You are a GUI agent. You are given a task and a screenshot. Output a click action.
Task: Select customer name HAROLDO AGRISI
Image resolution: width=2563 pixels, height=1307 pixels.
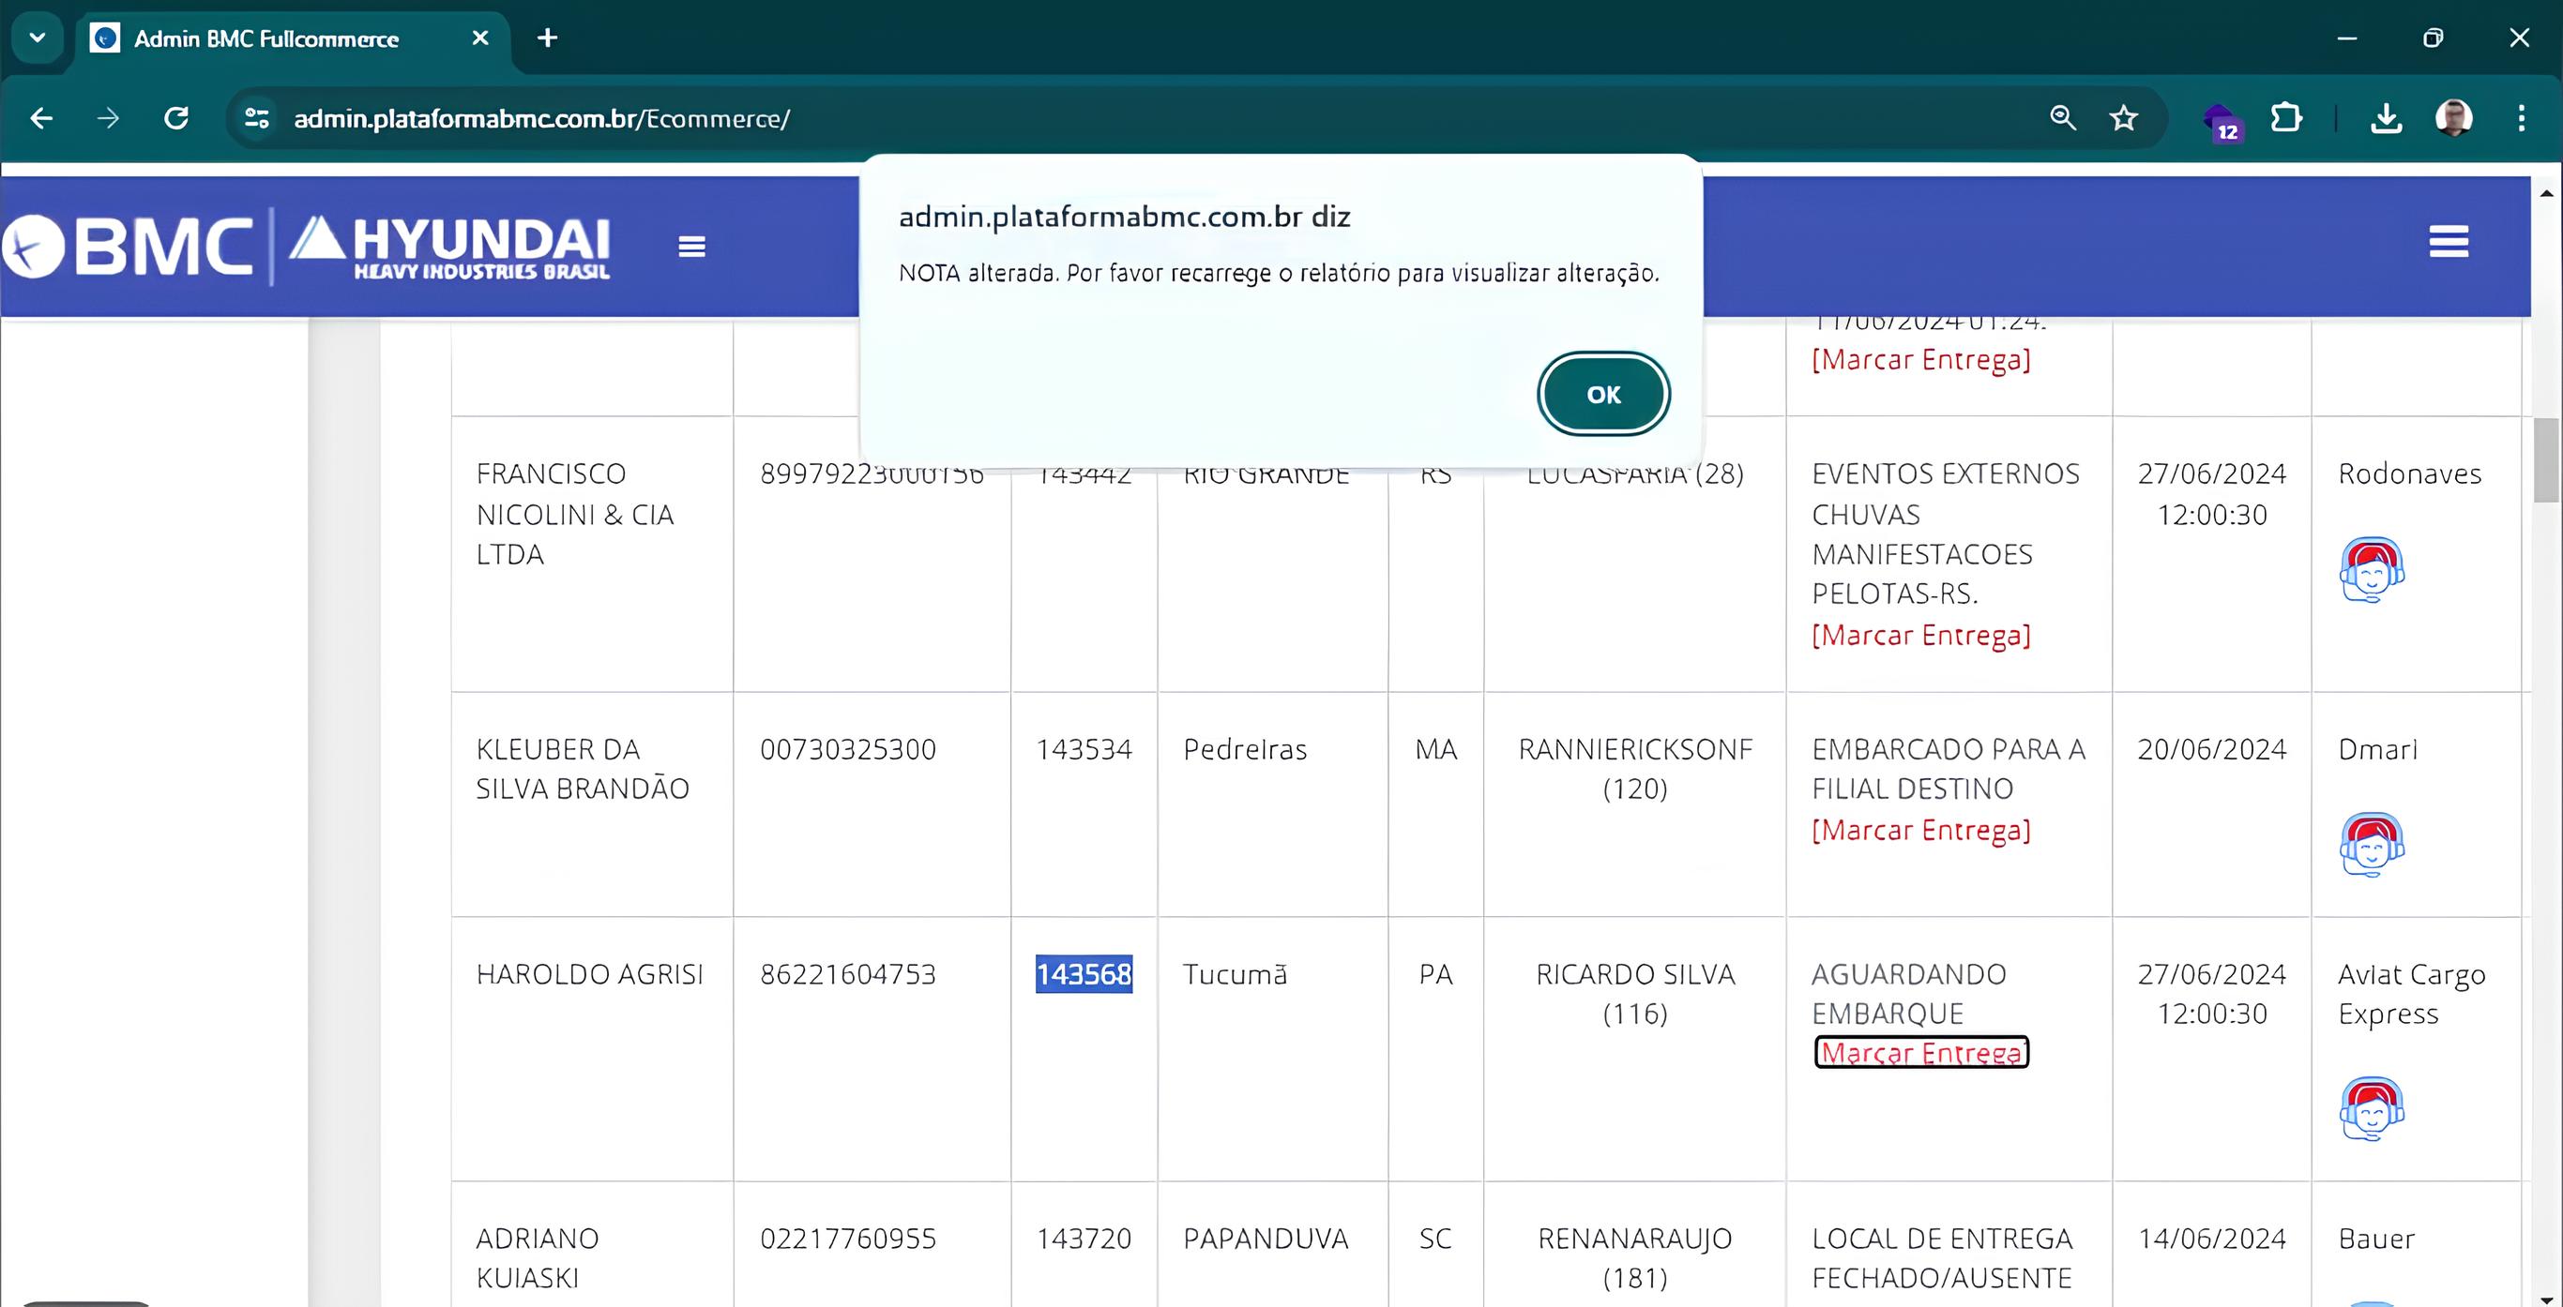click(x=589, y=974)
